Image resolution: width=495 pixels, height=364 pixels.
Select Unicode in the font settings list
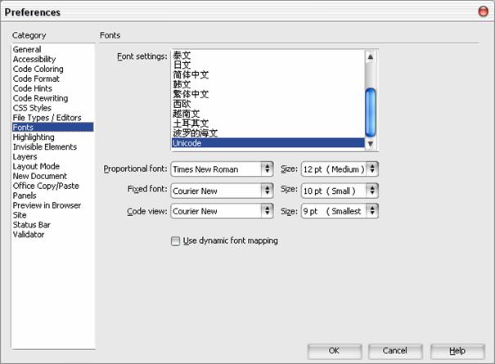tap(268, 143)
